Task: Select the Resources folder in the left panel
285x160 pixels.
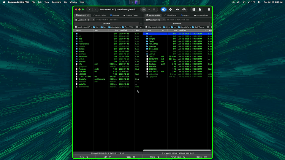Action: [x=107, y=56]
